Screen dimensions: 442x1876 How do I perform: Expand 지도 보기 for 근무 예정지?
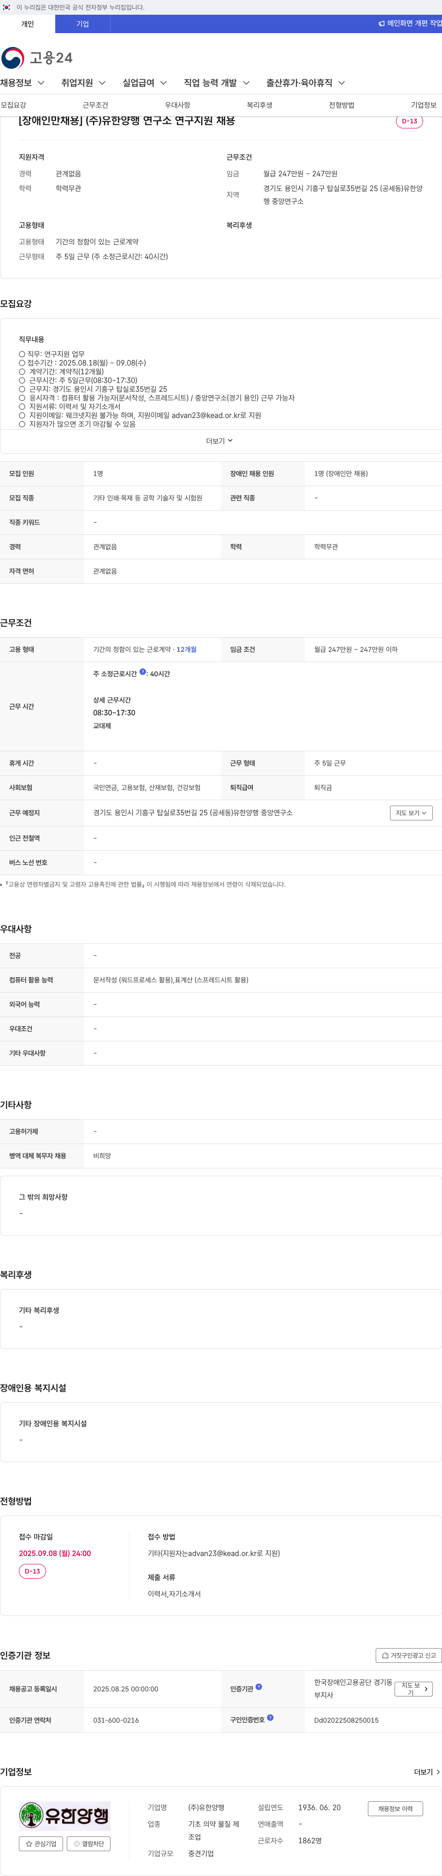(x=412, y=813)
